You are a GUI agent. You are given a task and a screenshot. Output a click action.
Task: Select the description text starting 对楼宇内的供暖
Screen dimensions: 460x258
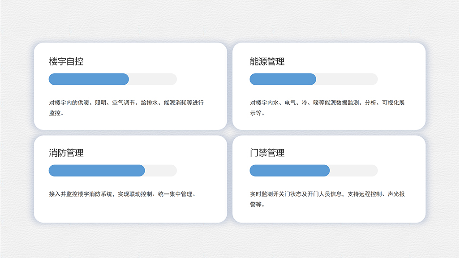click(x=126, y=107)
